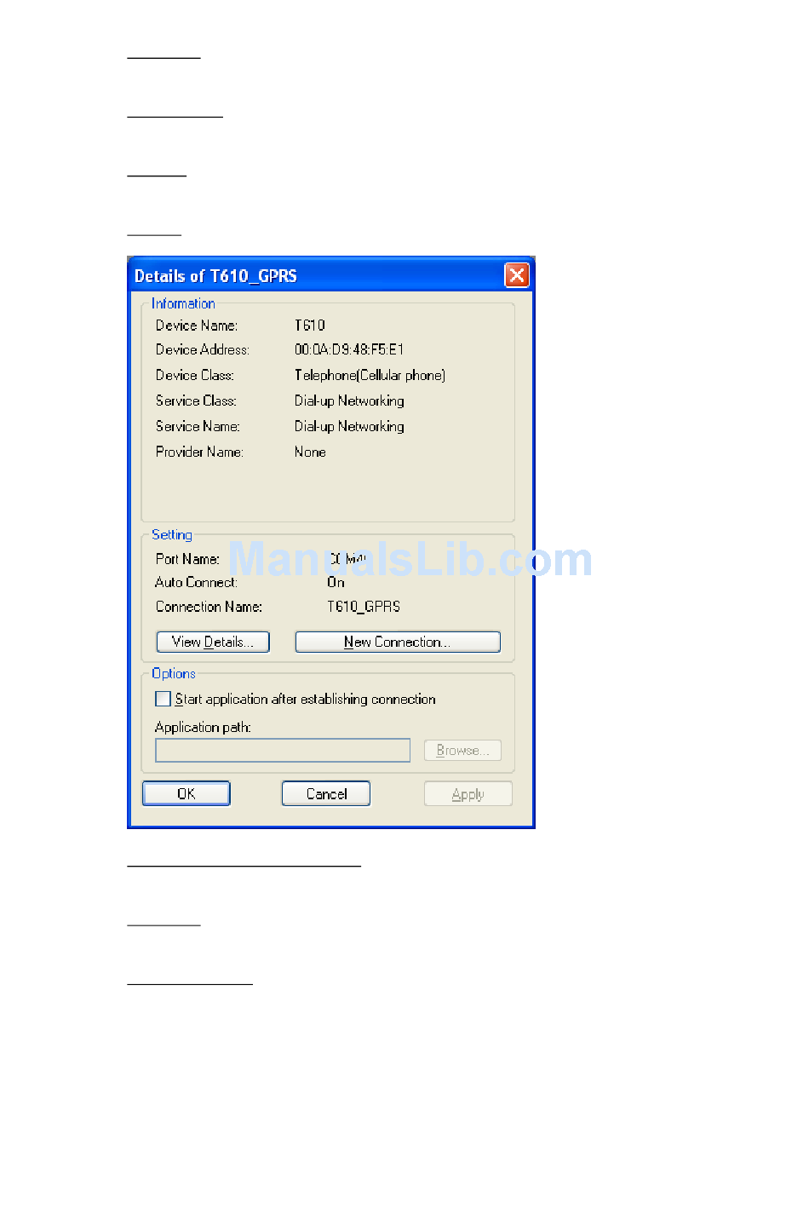
Task: Click the Connection Name label
Action: 209,607
